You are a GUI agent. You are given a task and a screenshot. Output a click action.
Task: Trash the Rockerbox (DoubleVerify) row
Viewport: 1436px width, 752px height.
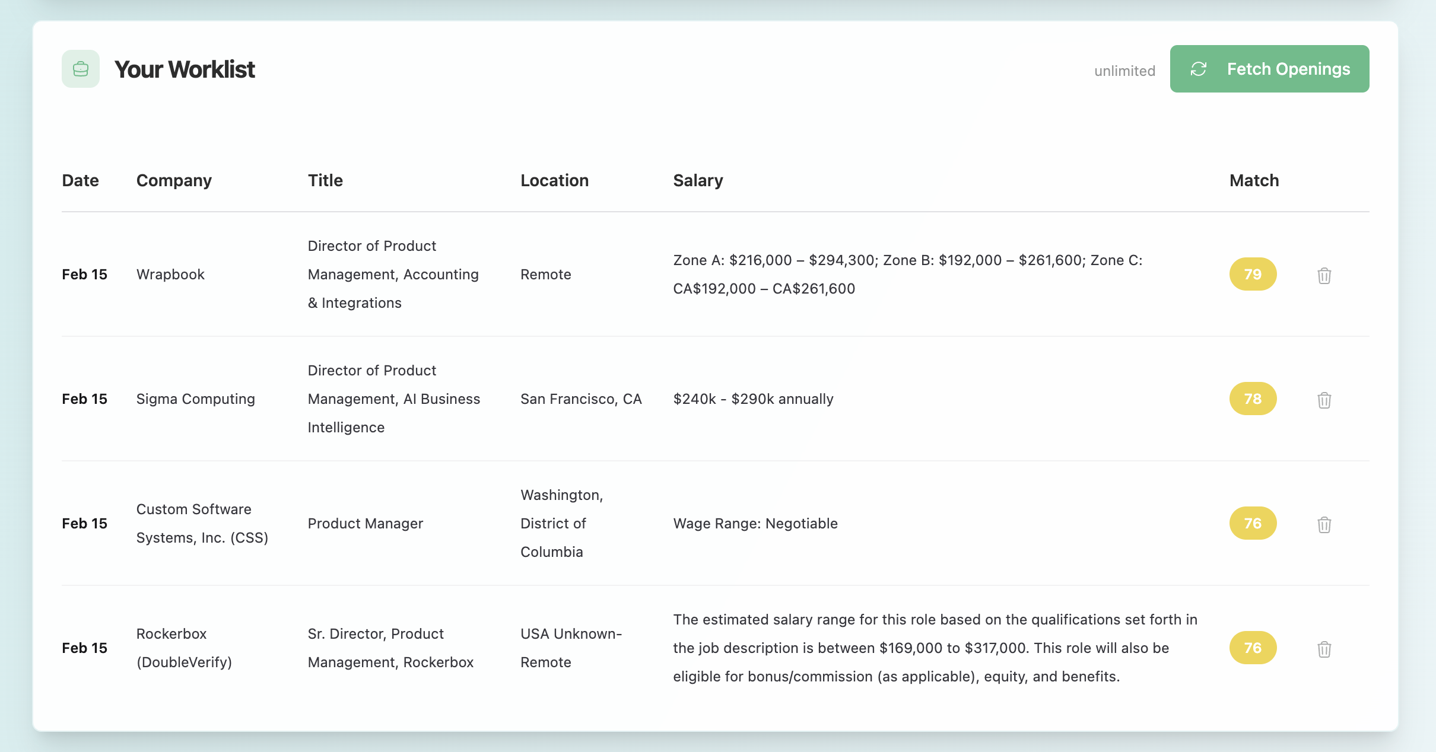click(x=1324, y=649)
